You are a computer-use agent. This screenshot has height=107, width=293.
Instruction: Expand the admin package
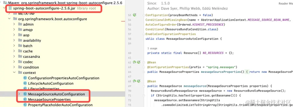click(14, 24)
